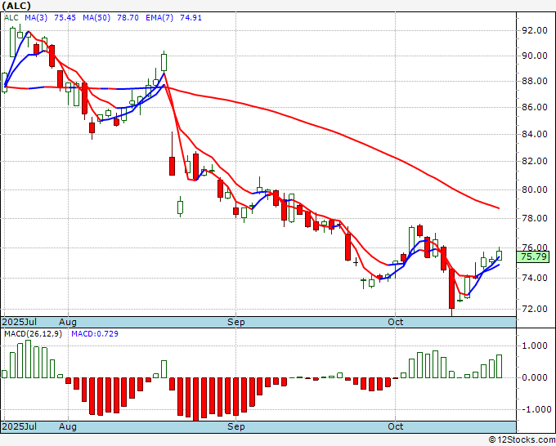The width and height of the screenshot is (556, 446).
Task: Click the final MA(50) line endpoint near 78.70
Action: tap(499, 208)
